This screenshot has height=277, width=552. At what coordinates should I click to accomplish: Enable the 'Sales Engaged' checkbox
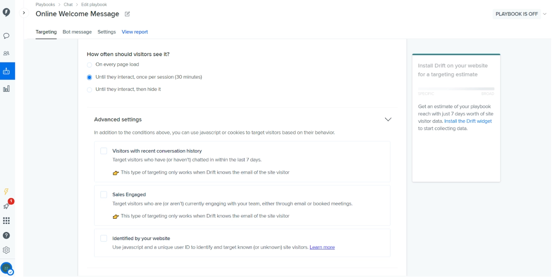[x=104, y=194]
